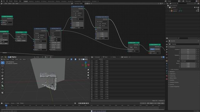Open the File menu
Screen dimensions: 200x112
coord(4,1)
